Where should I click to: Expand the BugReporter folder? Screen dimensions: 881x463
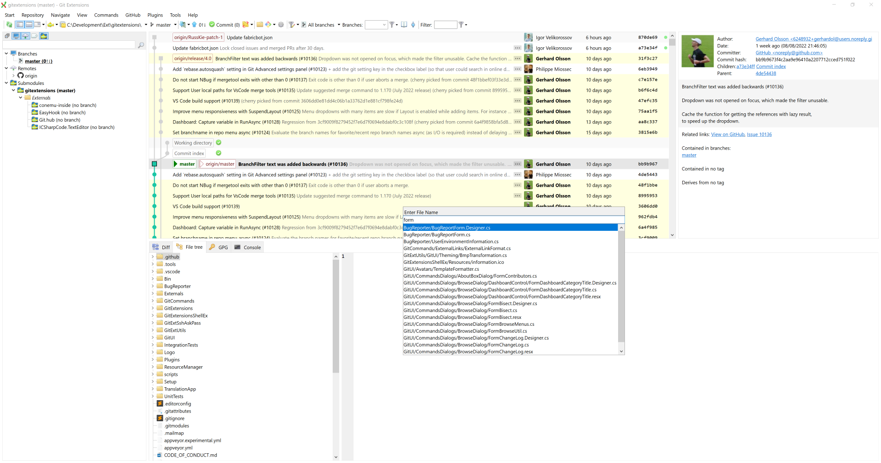tap(153, 286)
